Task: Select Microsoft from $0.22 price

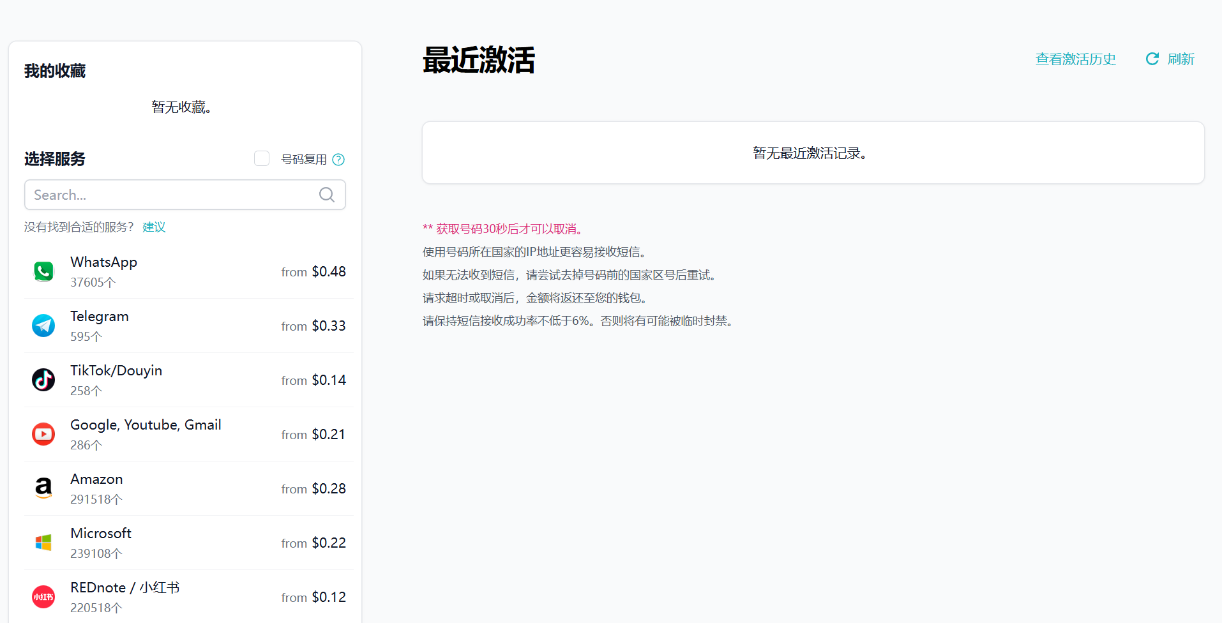Action: point(313,543)
